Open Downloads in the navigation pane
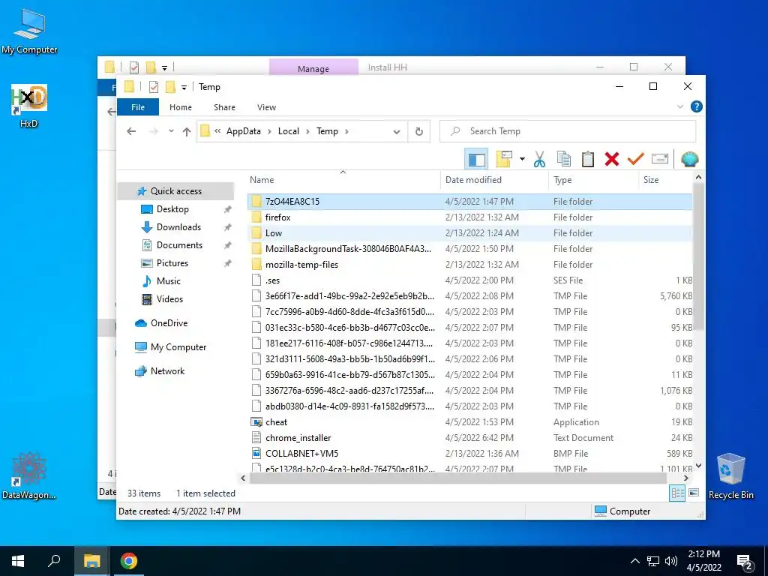Viewport: 768px width, 576px height. (x=178, y=227)
